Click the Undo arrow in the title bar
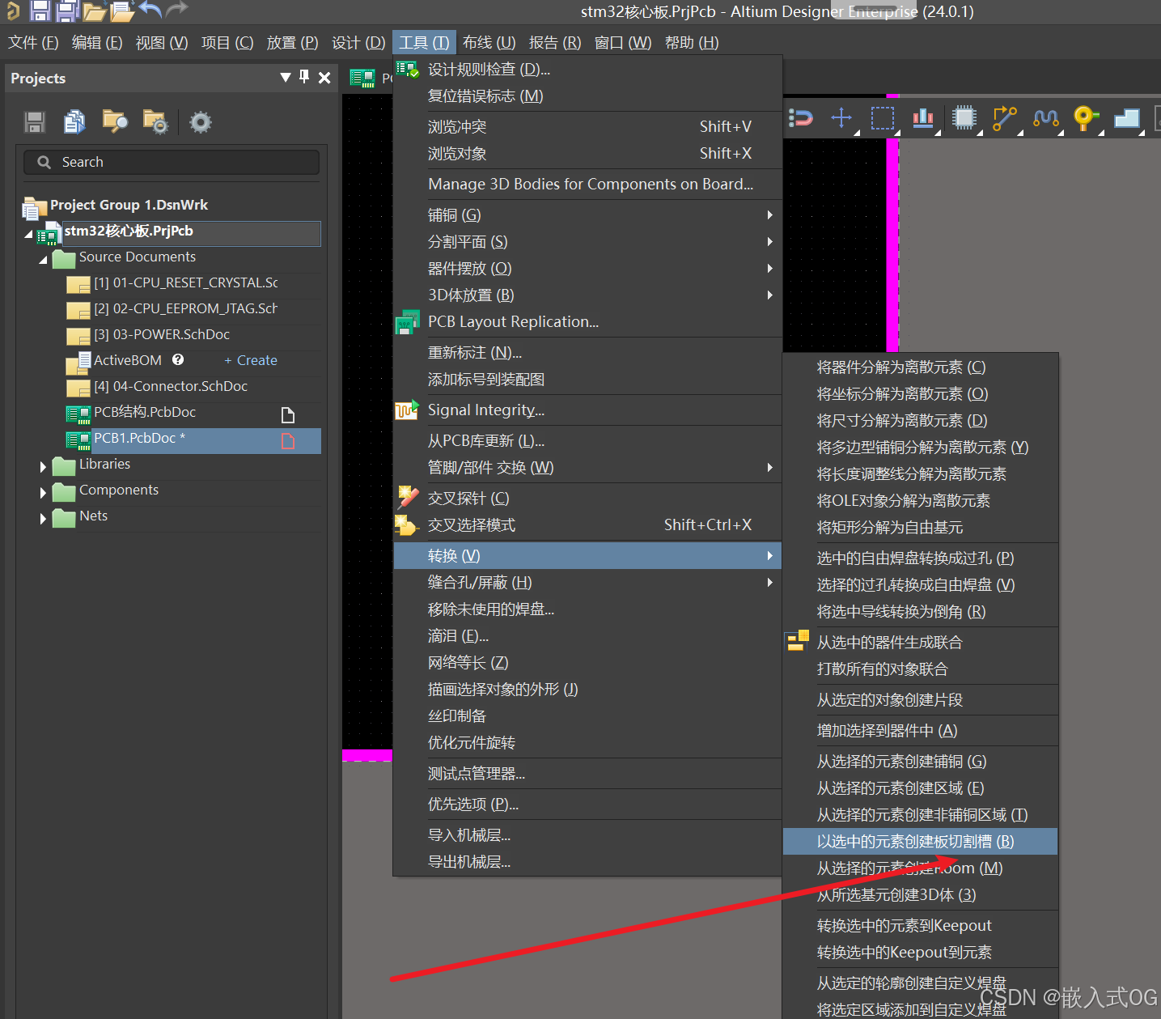Image resolution: width=1161 pixels, height=1019 pixels. 150,9
